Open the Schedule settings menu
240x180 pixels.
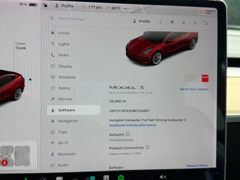point(67,77)
